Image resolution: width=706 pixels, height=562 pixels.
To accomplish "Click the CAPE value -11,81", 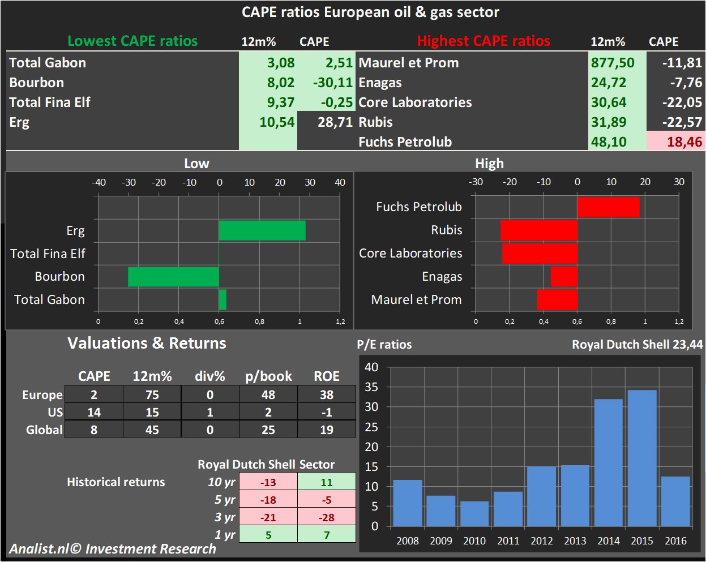I will tap(682, 63).
